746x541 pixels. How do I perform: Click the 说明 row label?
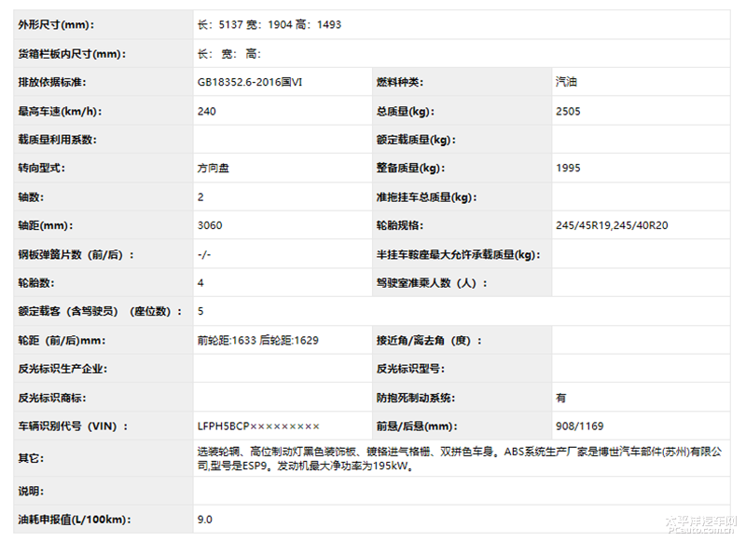coord(31,491)
